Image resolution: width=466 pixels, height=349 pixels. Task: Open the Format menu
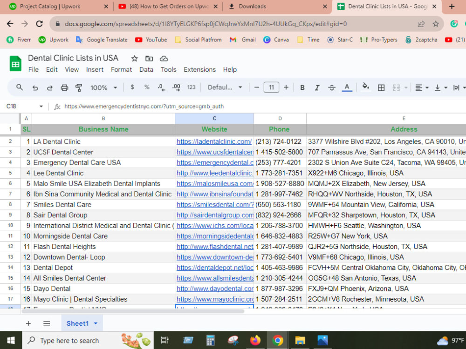[121, 69]
